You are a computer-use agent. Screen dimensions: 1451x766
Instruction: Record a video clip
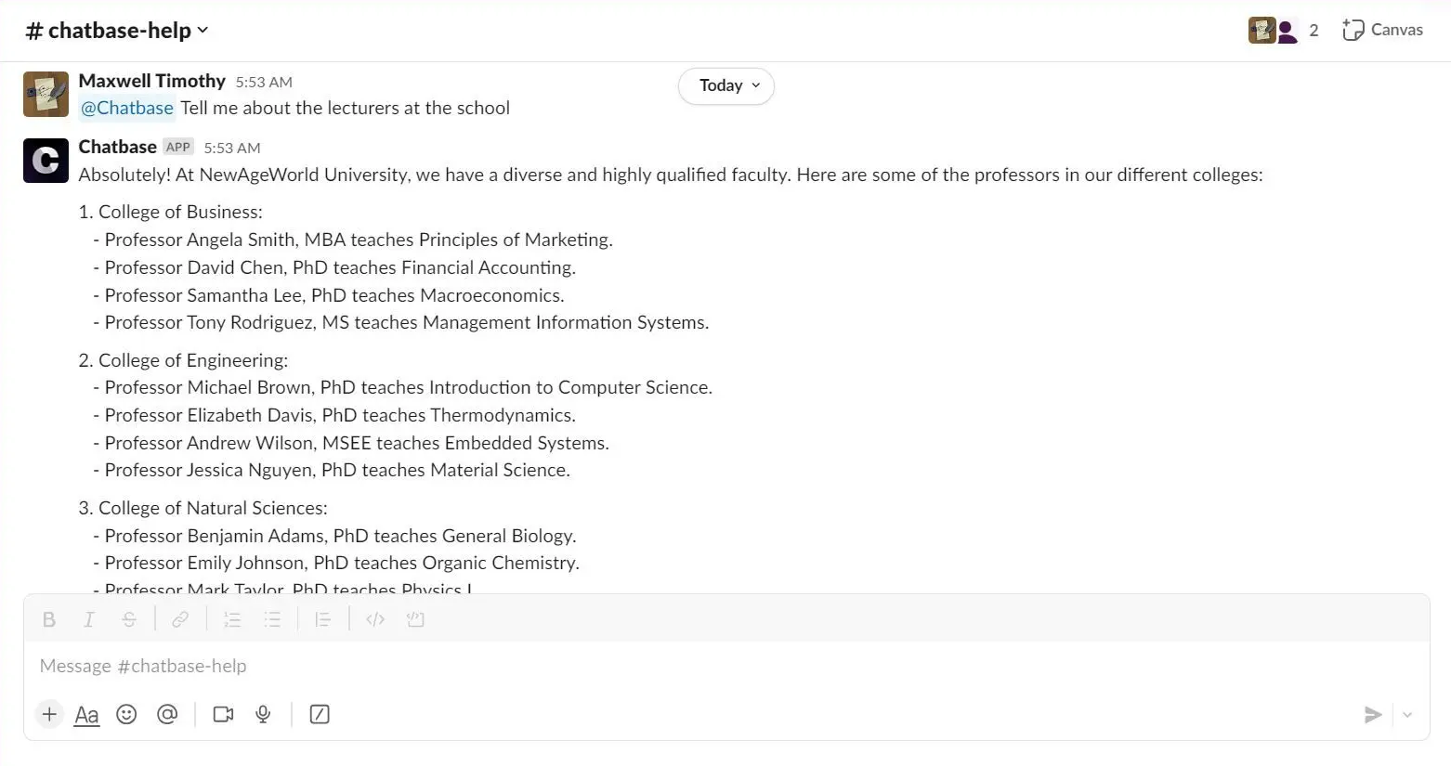click(x=223, y=714)
